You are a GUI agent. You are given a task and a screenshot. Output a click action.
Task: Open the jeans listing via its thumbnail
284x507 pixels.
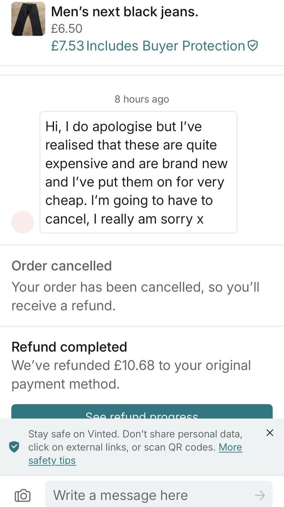click(28, 19)
